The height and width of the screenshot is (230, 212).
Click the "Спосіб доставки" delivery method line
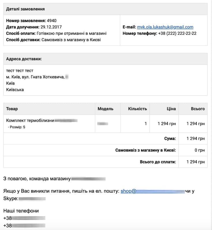click(53, 40)
